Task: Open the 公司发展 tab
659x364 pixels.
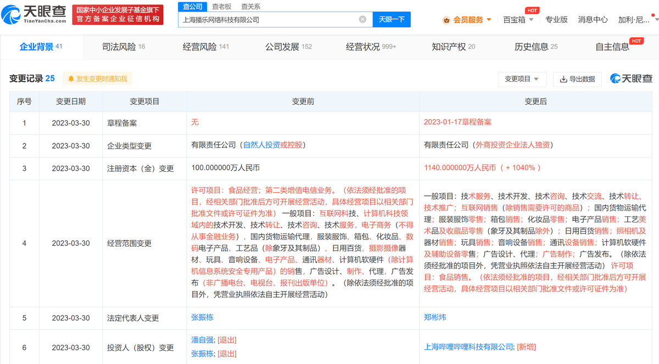Action: pos(288,47)
